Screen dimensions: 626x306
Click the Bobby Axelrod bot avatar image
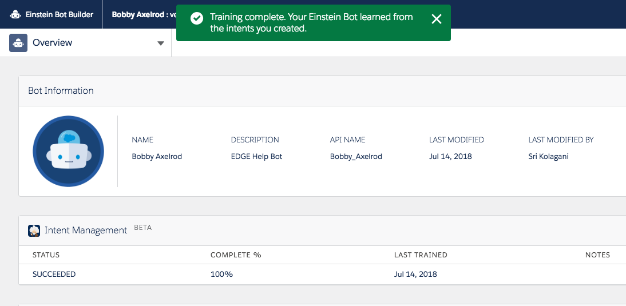click(x=68, y=151)
